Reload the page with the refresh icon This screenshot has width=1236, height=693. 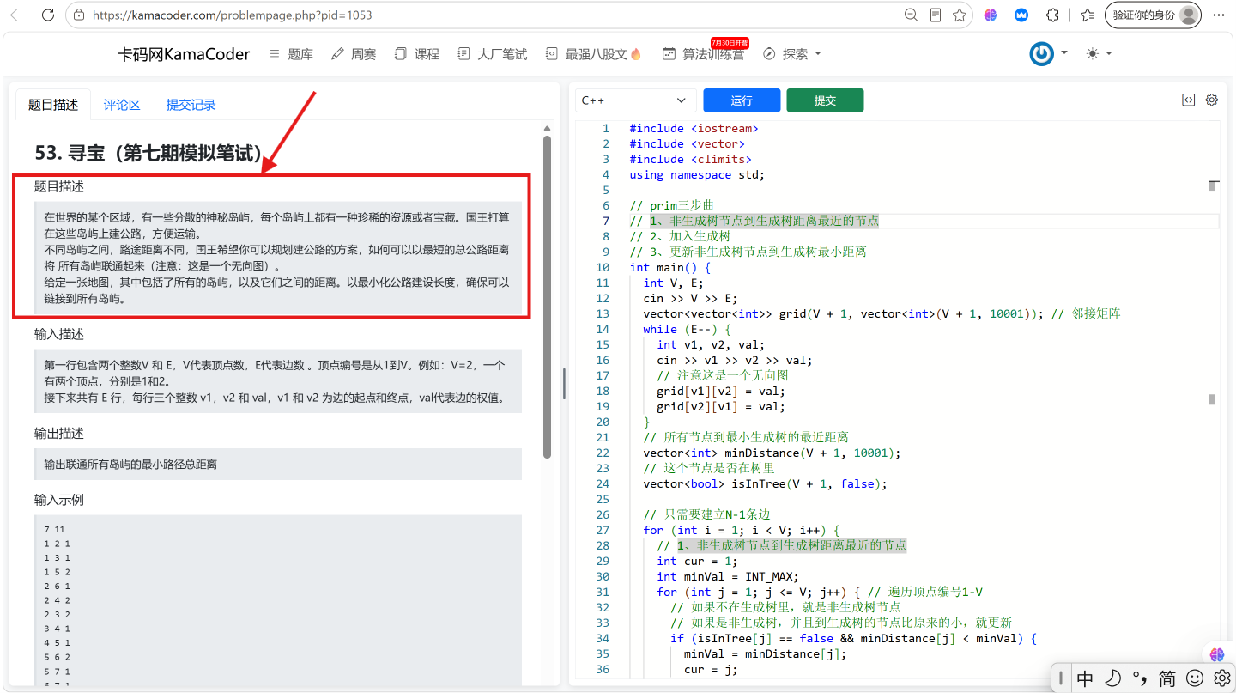tap(48, 15)
